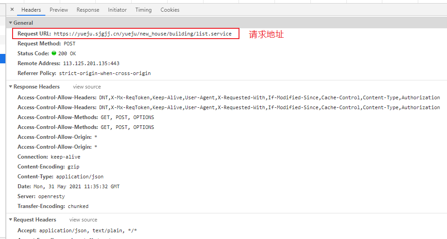Image resolution: width=447 pixels, height=239 pixels.
Task: Open the Timing tab
Action: [143, 10]
